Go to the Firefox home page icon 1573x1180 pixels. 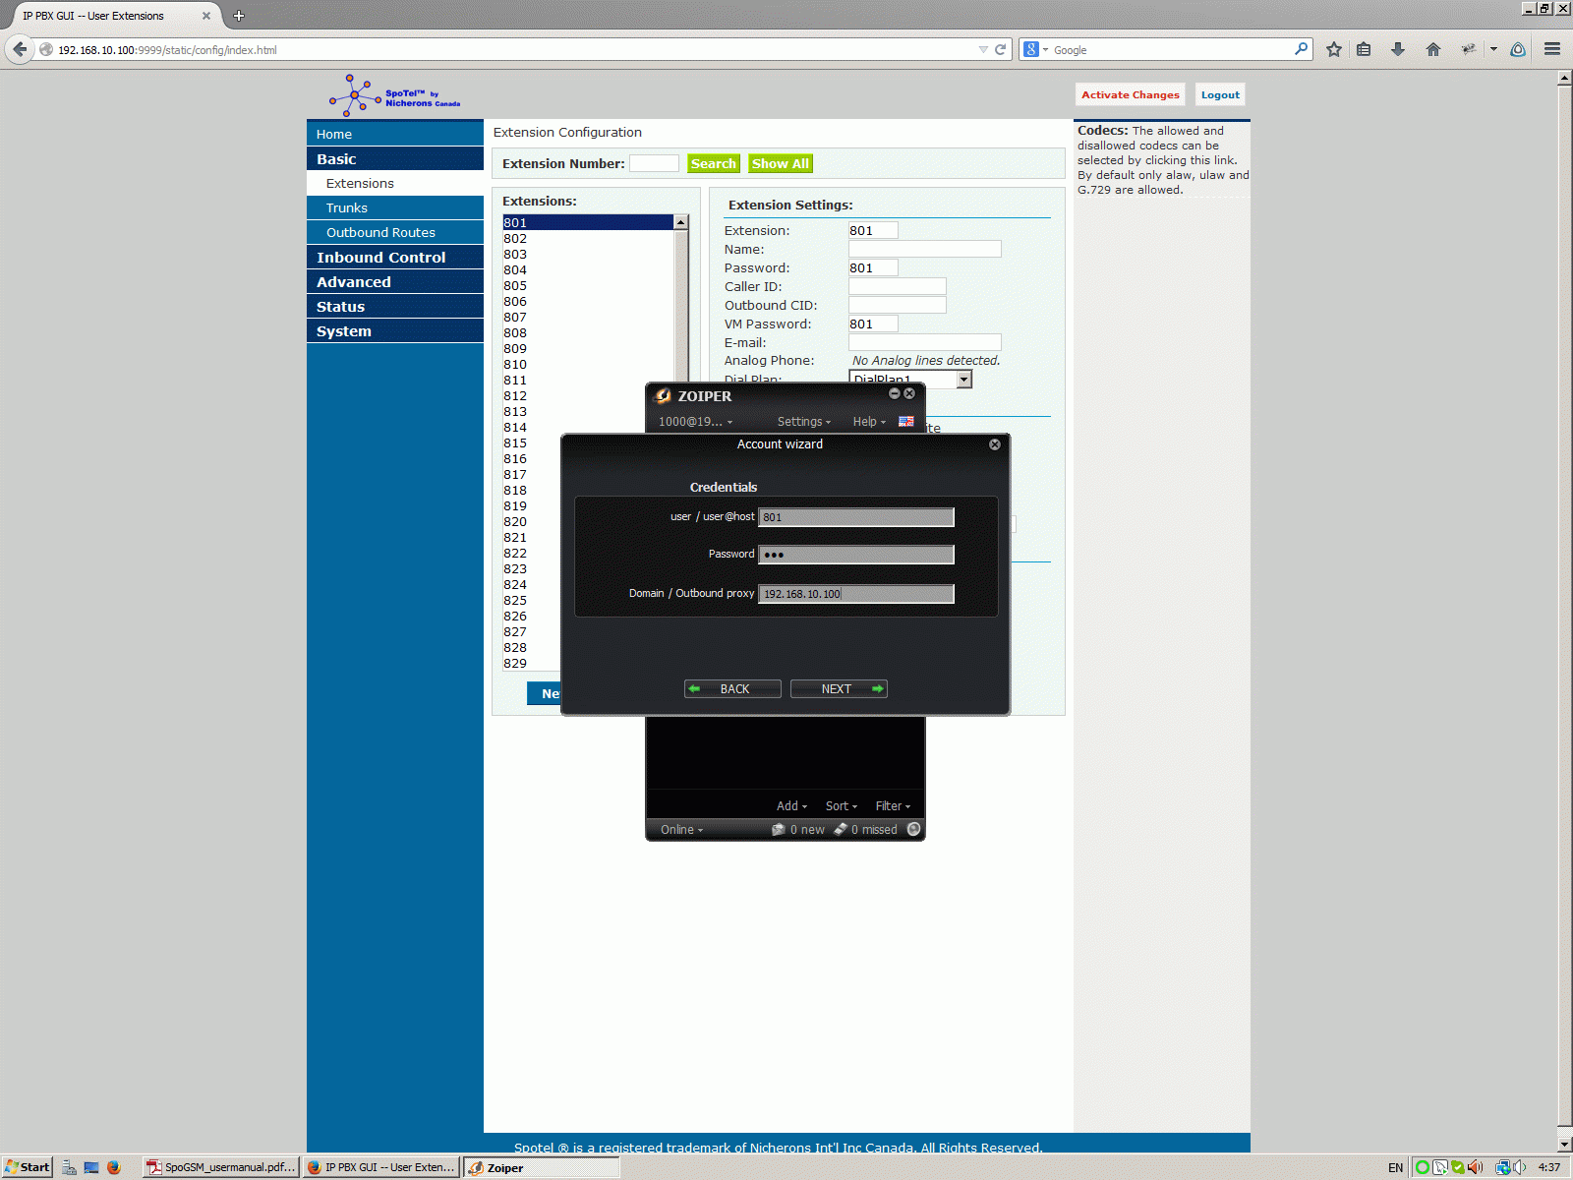pos(1432,49)
